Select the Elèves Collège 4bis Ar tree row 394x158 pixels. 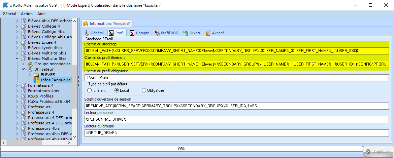pos(50,37)
